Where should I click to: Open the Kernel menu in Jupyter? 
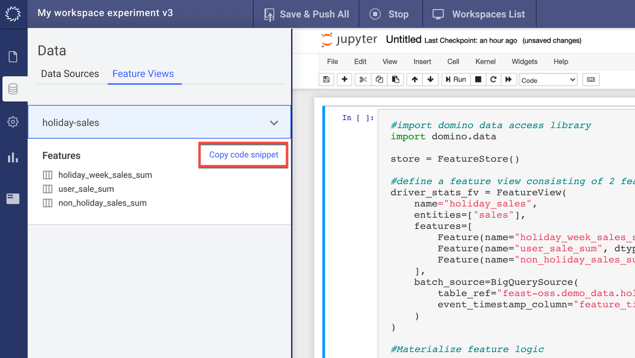[x=485, y=61]
